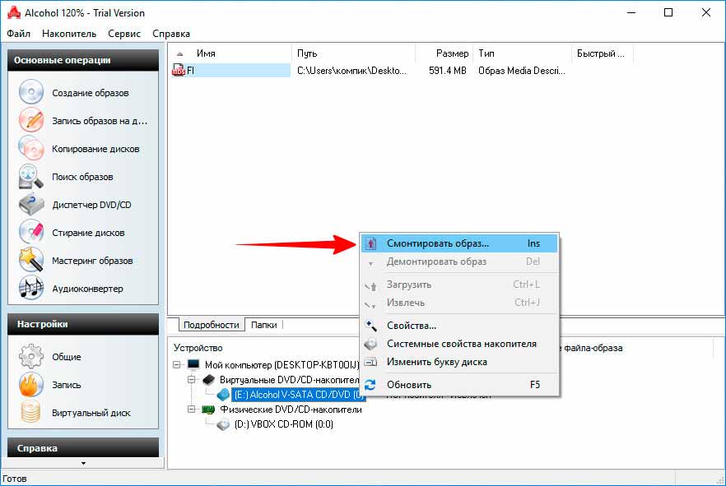Switch to the Подробности tab
Viewport: 726px width, 486px height.
click(211, 325)
